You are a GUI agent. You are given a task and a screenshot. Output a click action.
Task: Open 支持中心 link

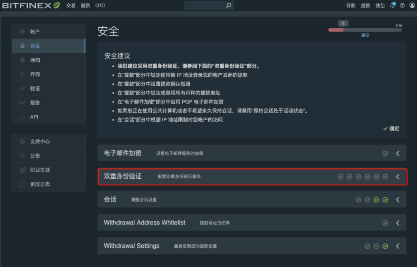coord(49,141)
